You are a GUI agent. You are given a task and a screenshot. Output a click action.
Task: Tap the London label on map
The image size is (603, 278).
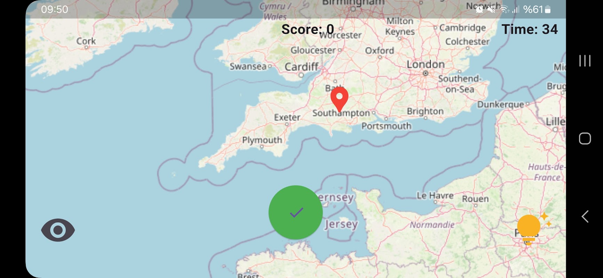[x=426, y=64]
